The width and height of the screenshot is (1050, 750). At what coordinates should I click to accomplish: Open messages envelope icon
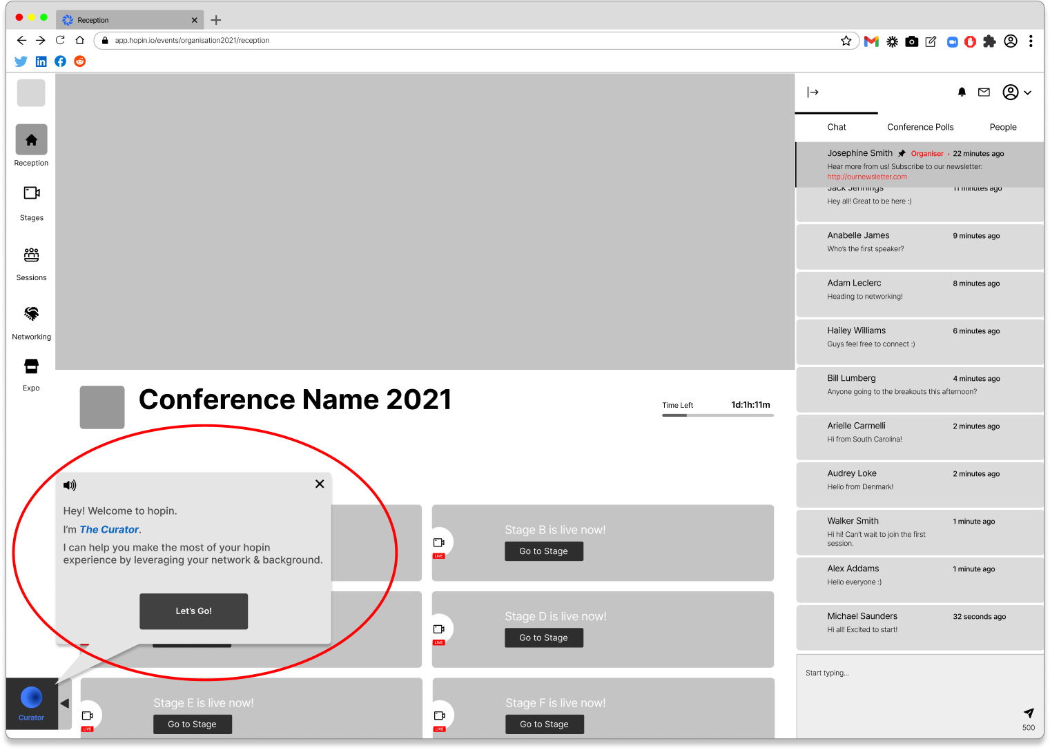tap(984, 92)
